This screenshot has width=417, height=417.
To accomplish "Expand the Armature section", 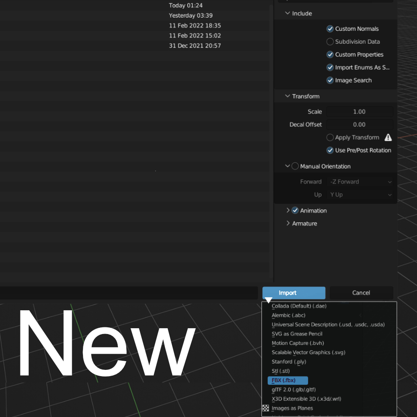I will (x=288, y=224).
